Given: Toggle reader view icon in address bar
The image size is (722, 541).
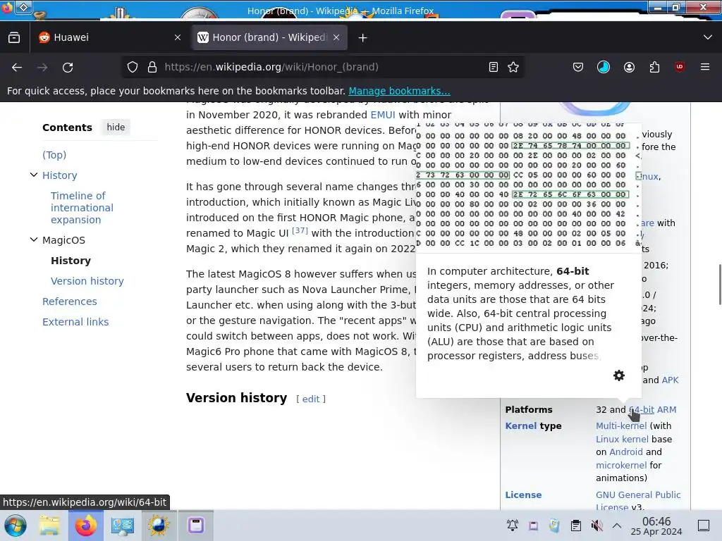Looking at the screenshot, I should 493,67.
